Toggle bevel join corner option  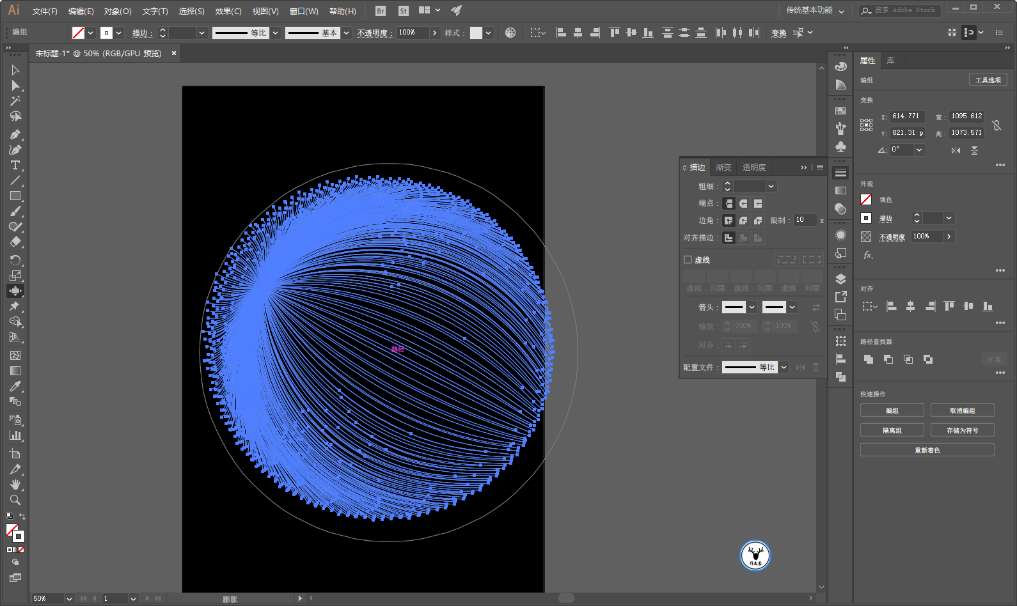758,221
